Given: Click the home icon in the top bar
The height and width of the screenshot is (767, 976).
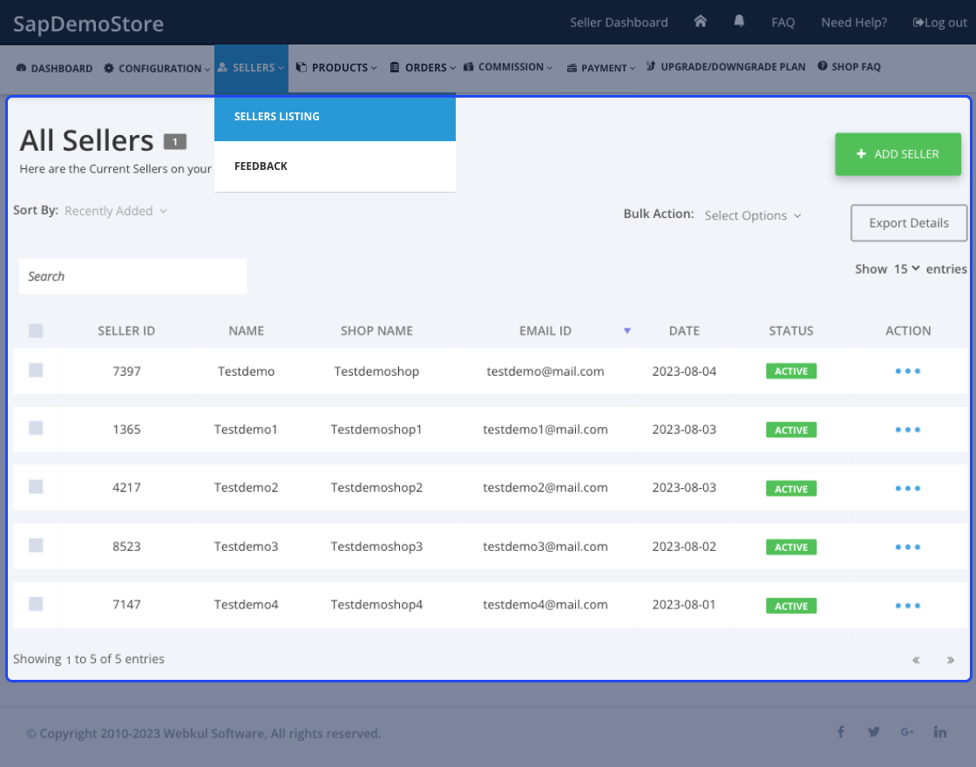Looking at the screenshot, I should 701,21.
